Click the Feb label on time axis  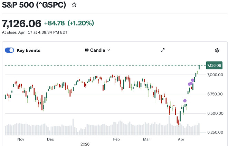point(116,139)
